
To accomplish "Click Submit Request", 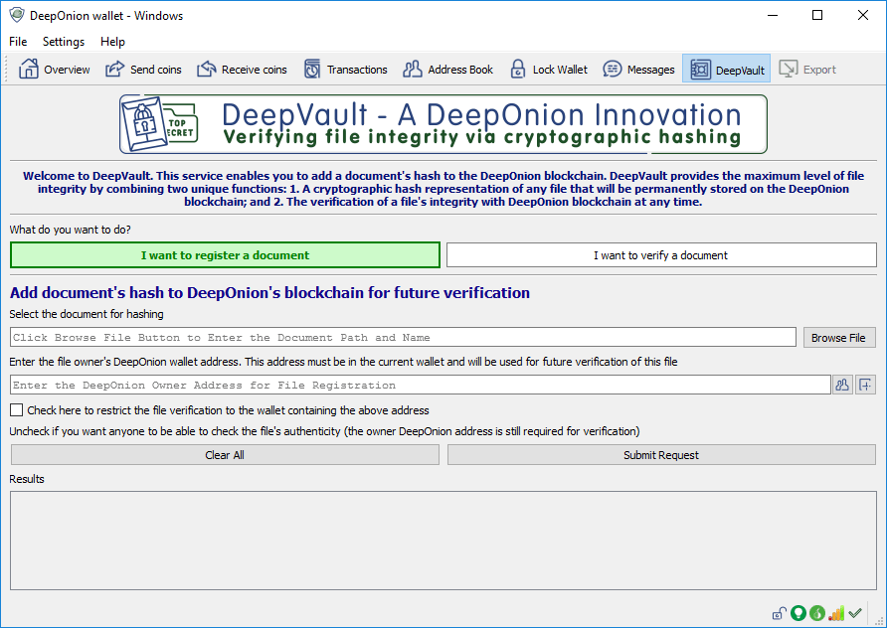I will (x=661, y=455).
